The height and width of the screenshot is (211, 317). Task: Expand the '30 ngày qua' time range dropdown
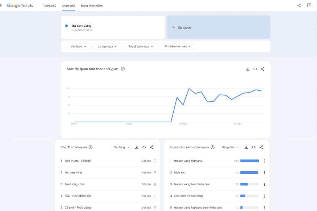pyautogui.click(x=107, y=46)
